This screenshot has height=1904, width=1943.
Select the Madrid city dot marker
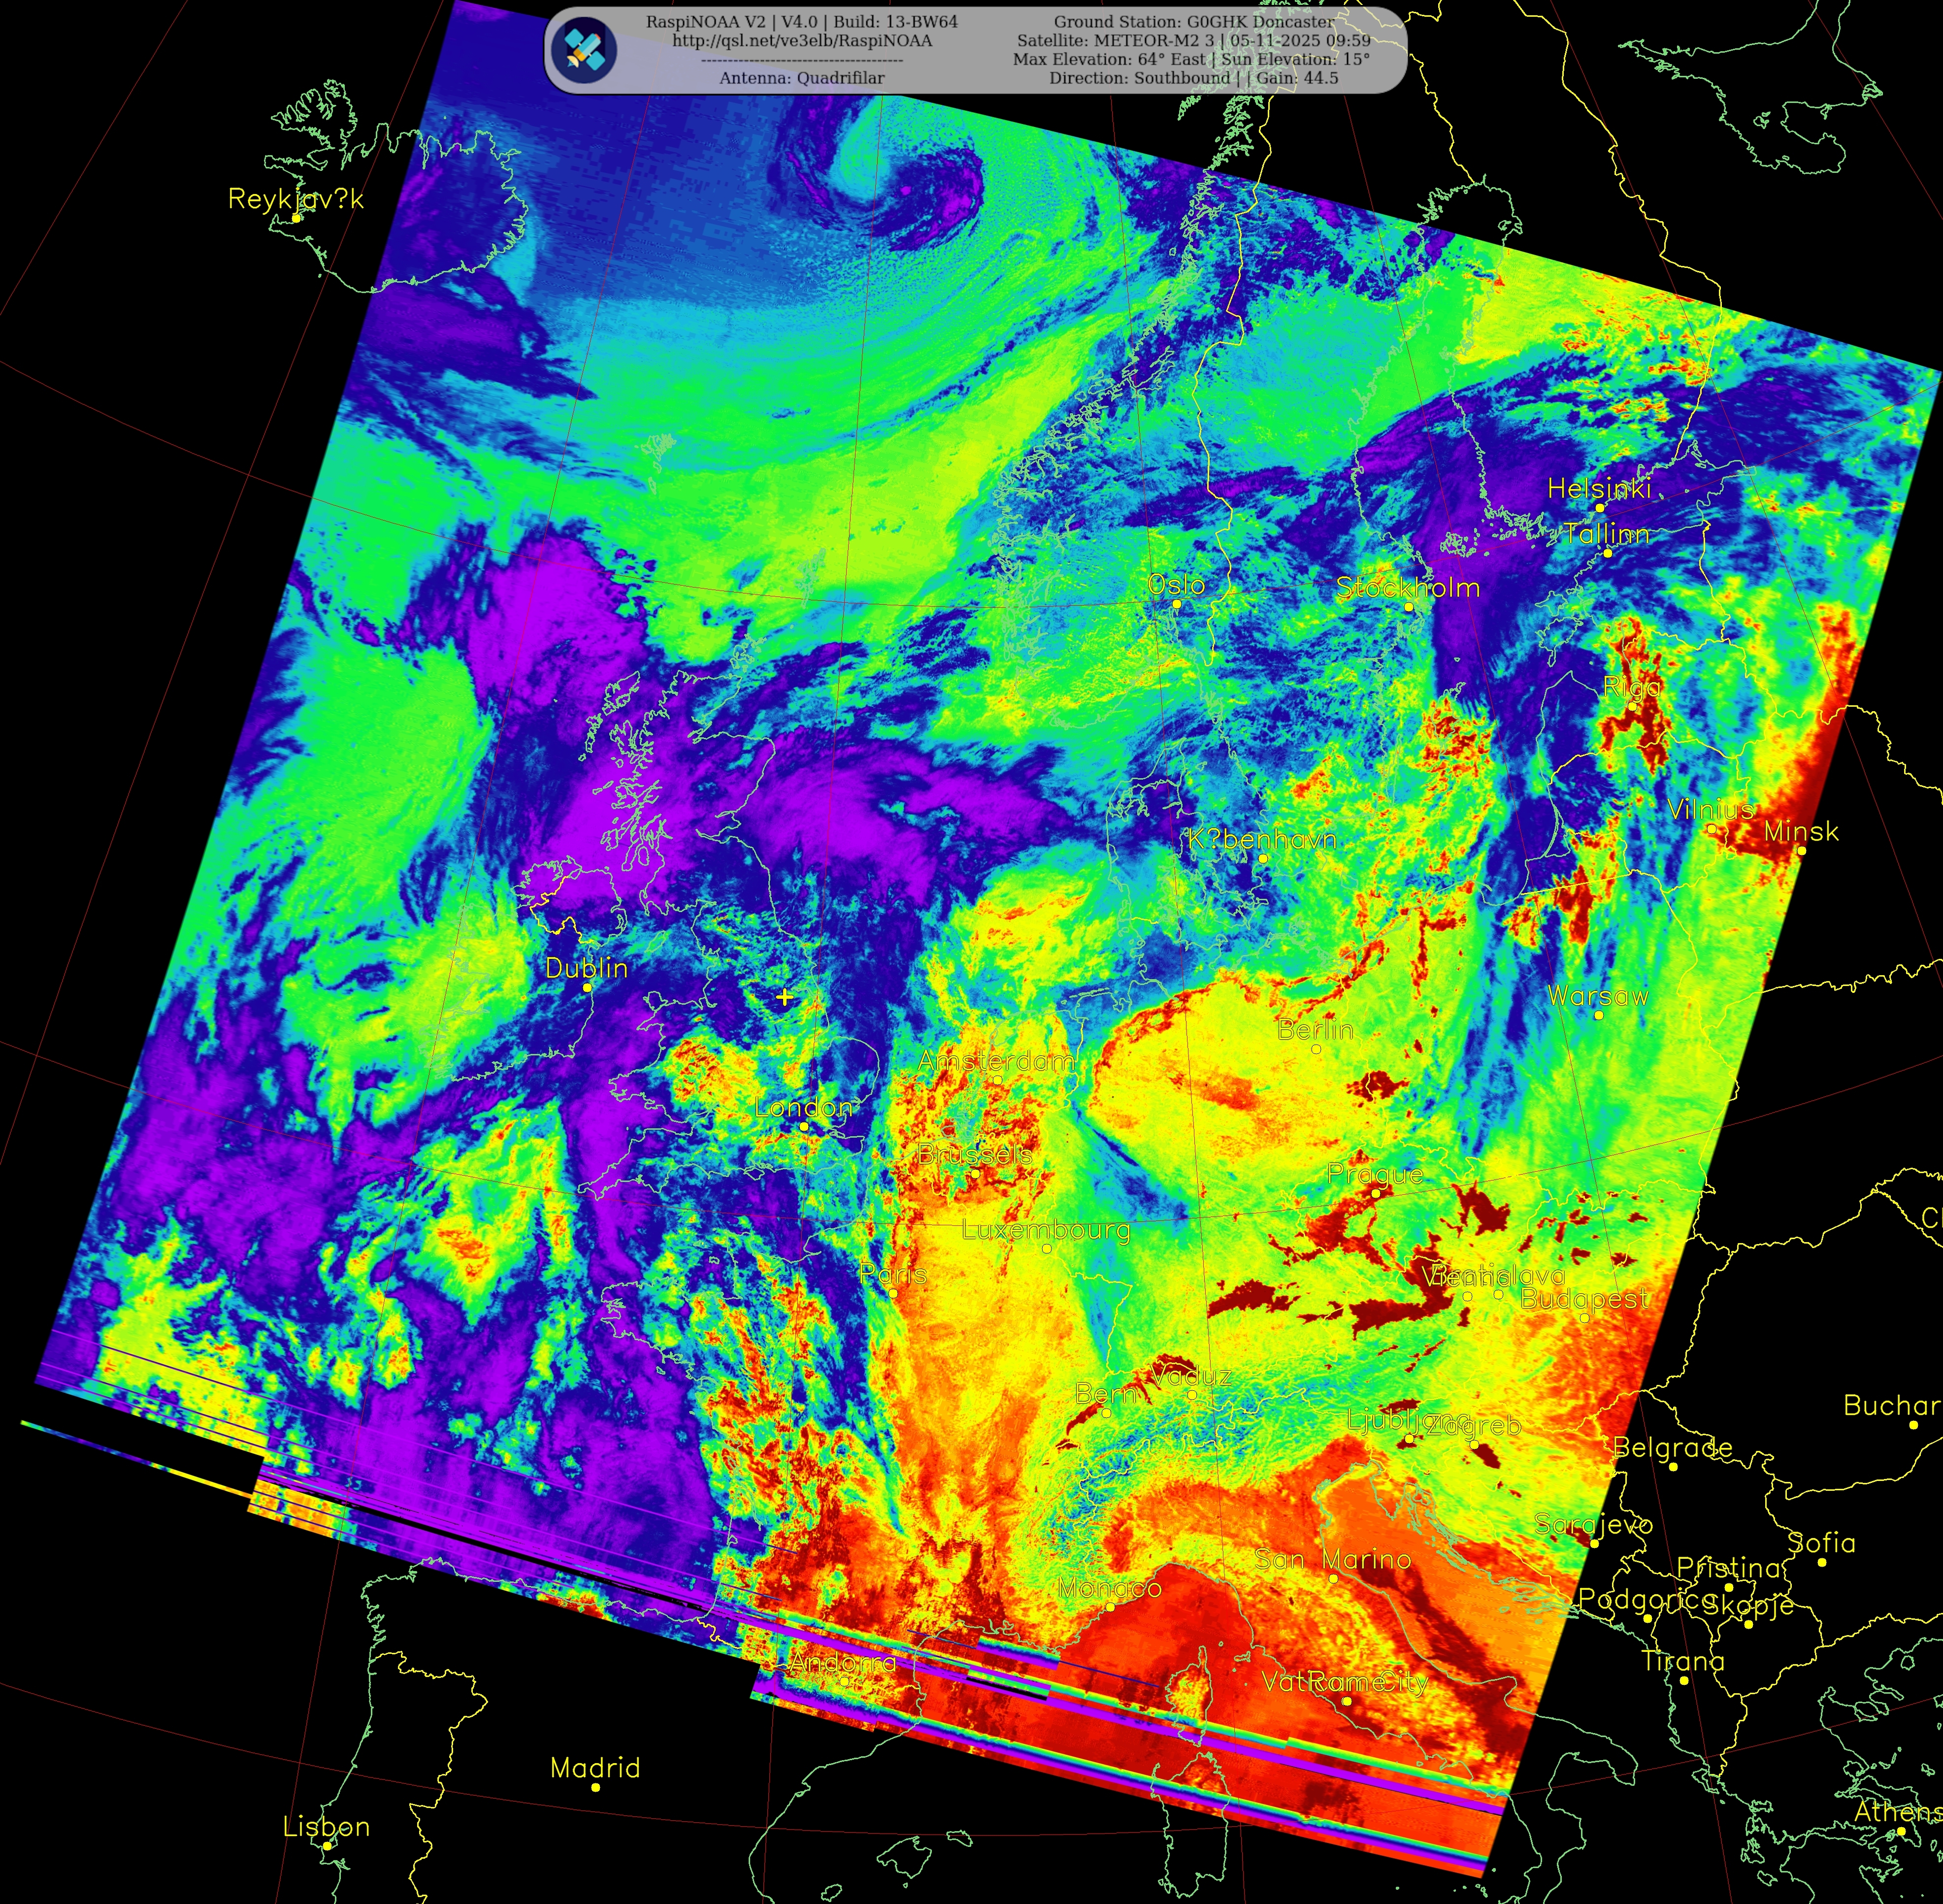[596, 1787]
